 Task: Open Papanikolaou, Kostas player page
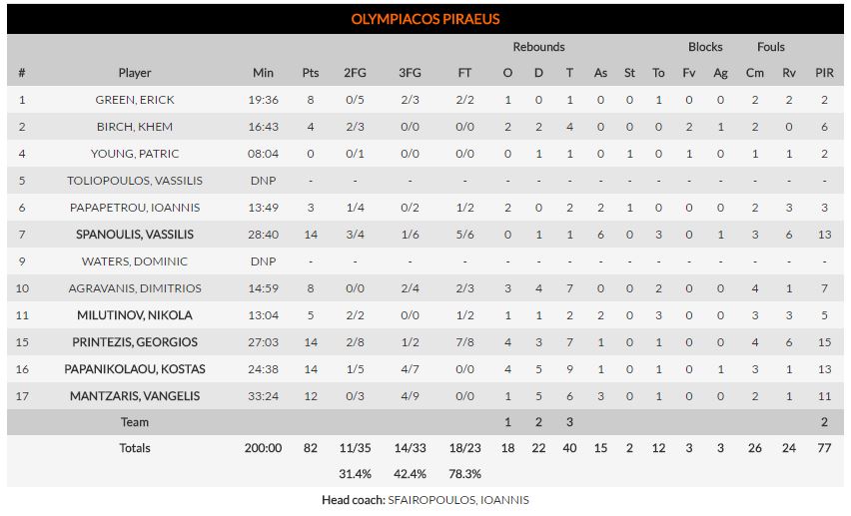(x=135, y=369)
